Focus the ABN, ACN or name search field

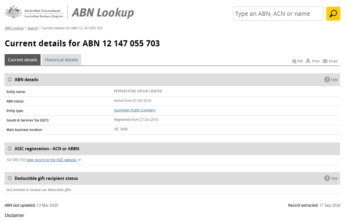pos(278,14)
